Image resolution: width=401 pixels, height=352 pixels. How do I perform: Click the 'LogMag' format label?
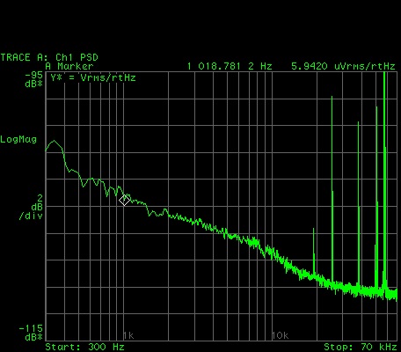[x=18, y=139]
